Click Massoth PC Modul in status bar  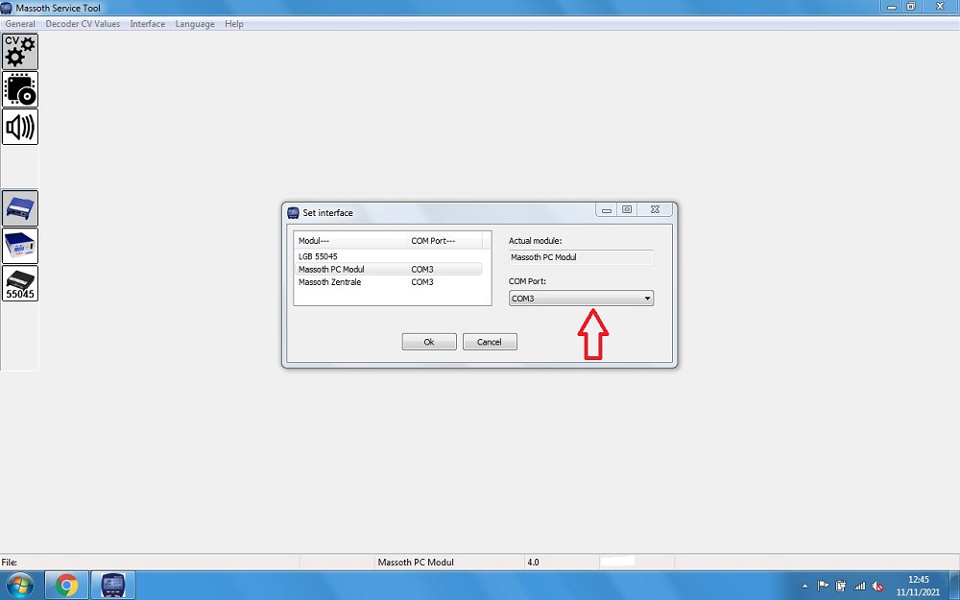tap(416, 562)
